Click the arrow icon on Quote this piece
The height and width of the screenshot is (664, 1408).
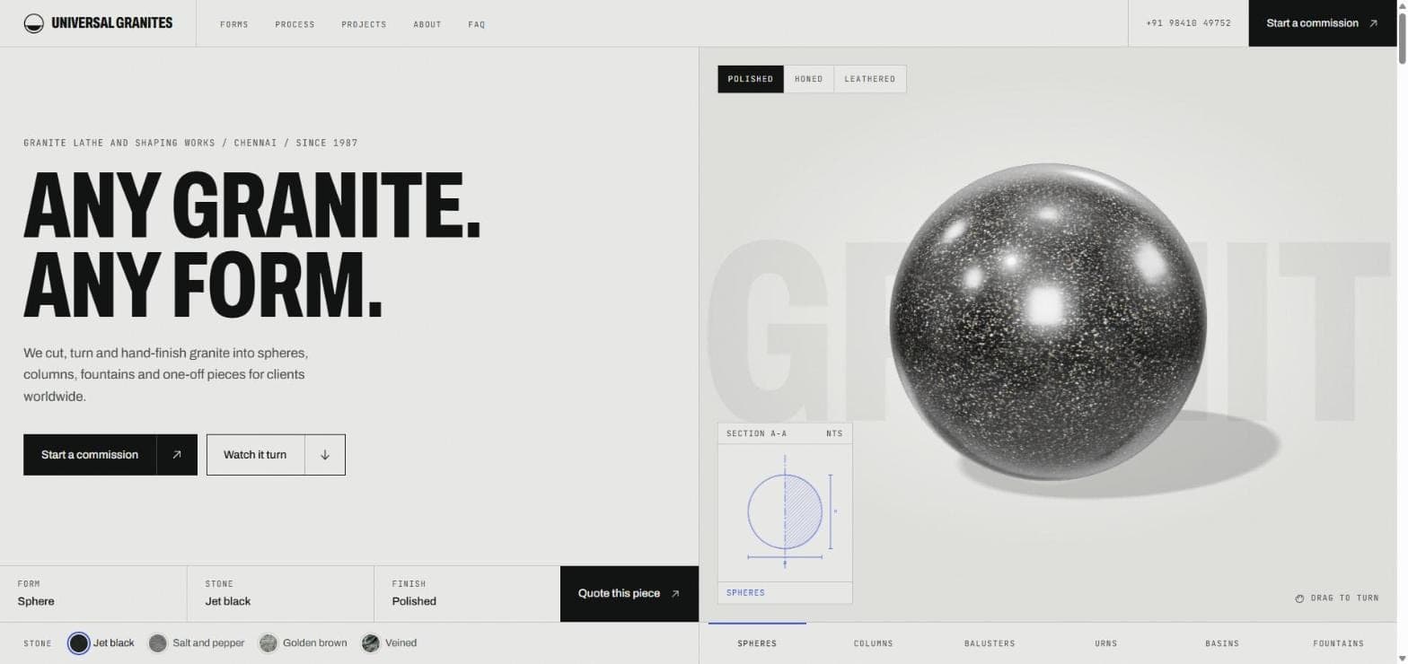(675, 593)
